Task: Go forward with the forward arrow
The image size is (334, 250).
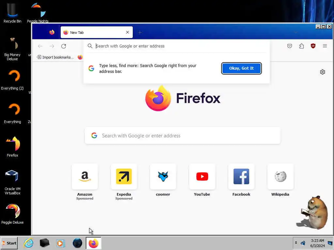Action: pyautogui.click(x=52, y=46)
